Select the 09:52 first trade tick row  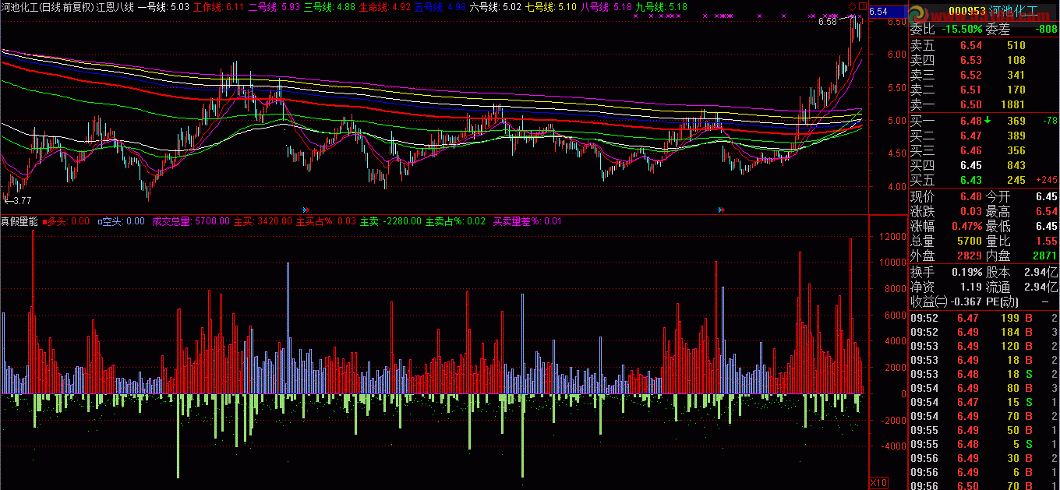(984, 318)
